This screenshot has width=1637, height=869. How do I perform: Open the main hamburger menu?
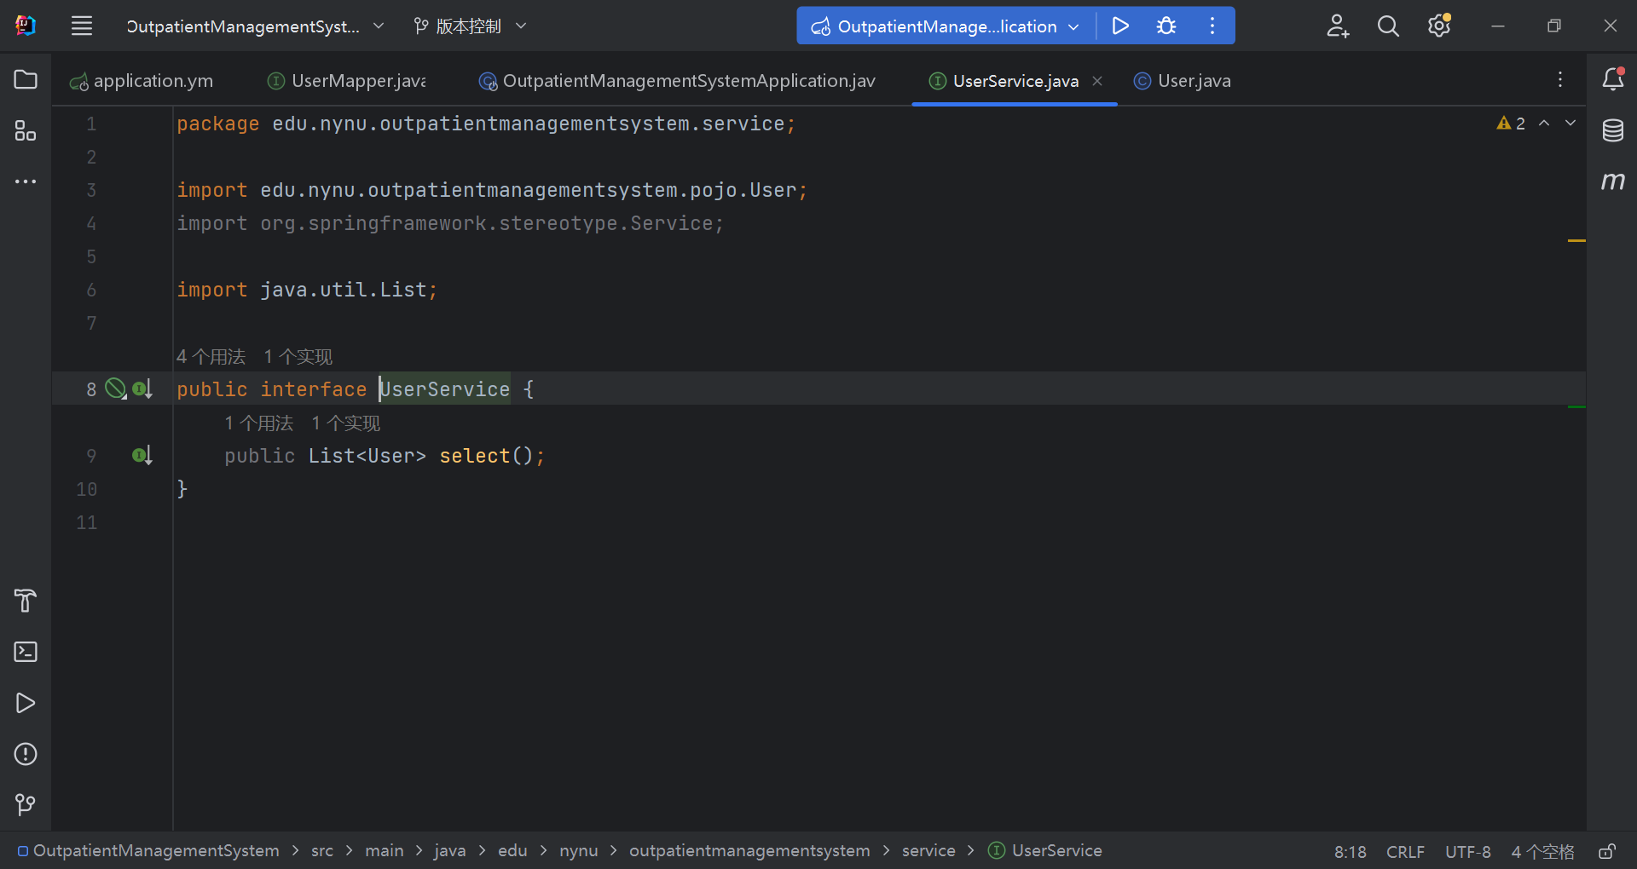82,26
